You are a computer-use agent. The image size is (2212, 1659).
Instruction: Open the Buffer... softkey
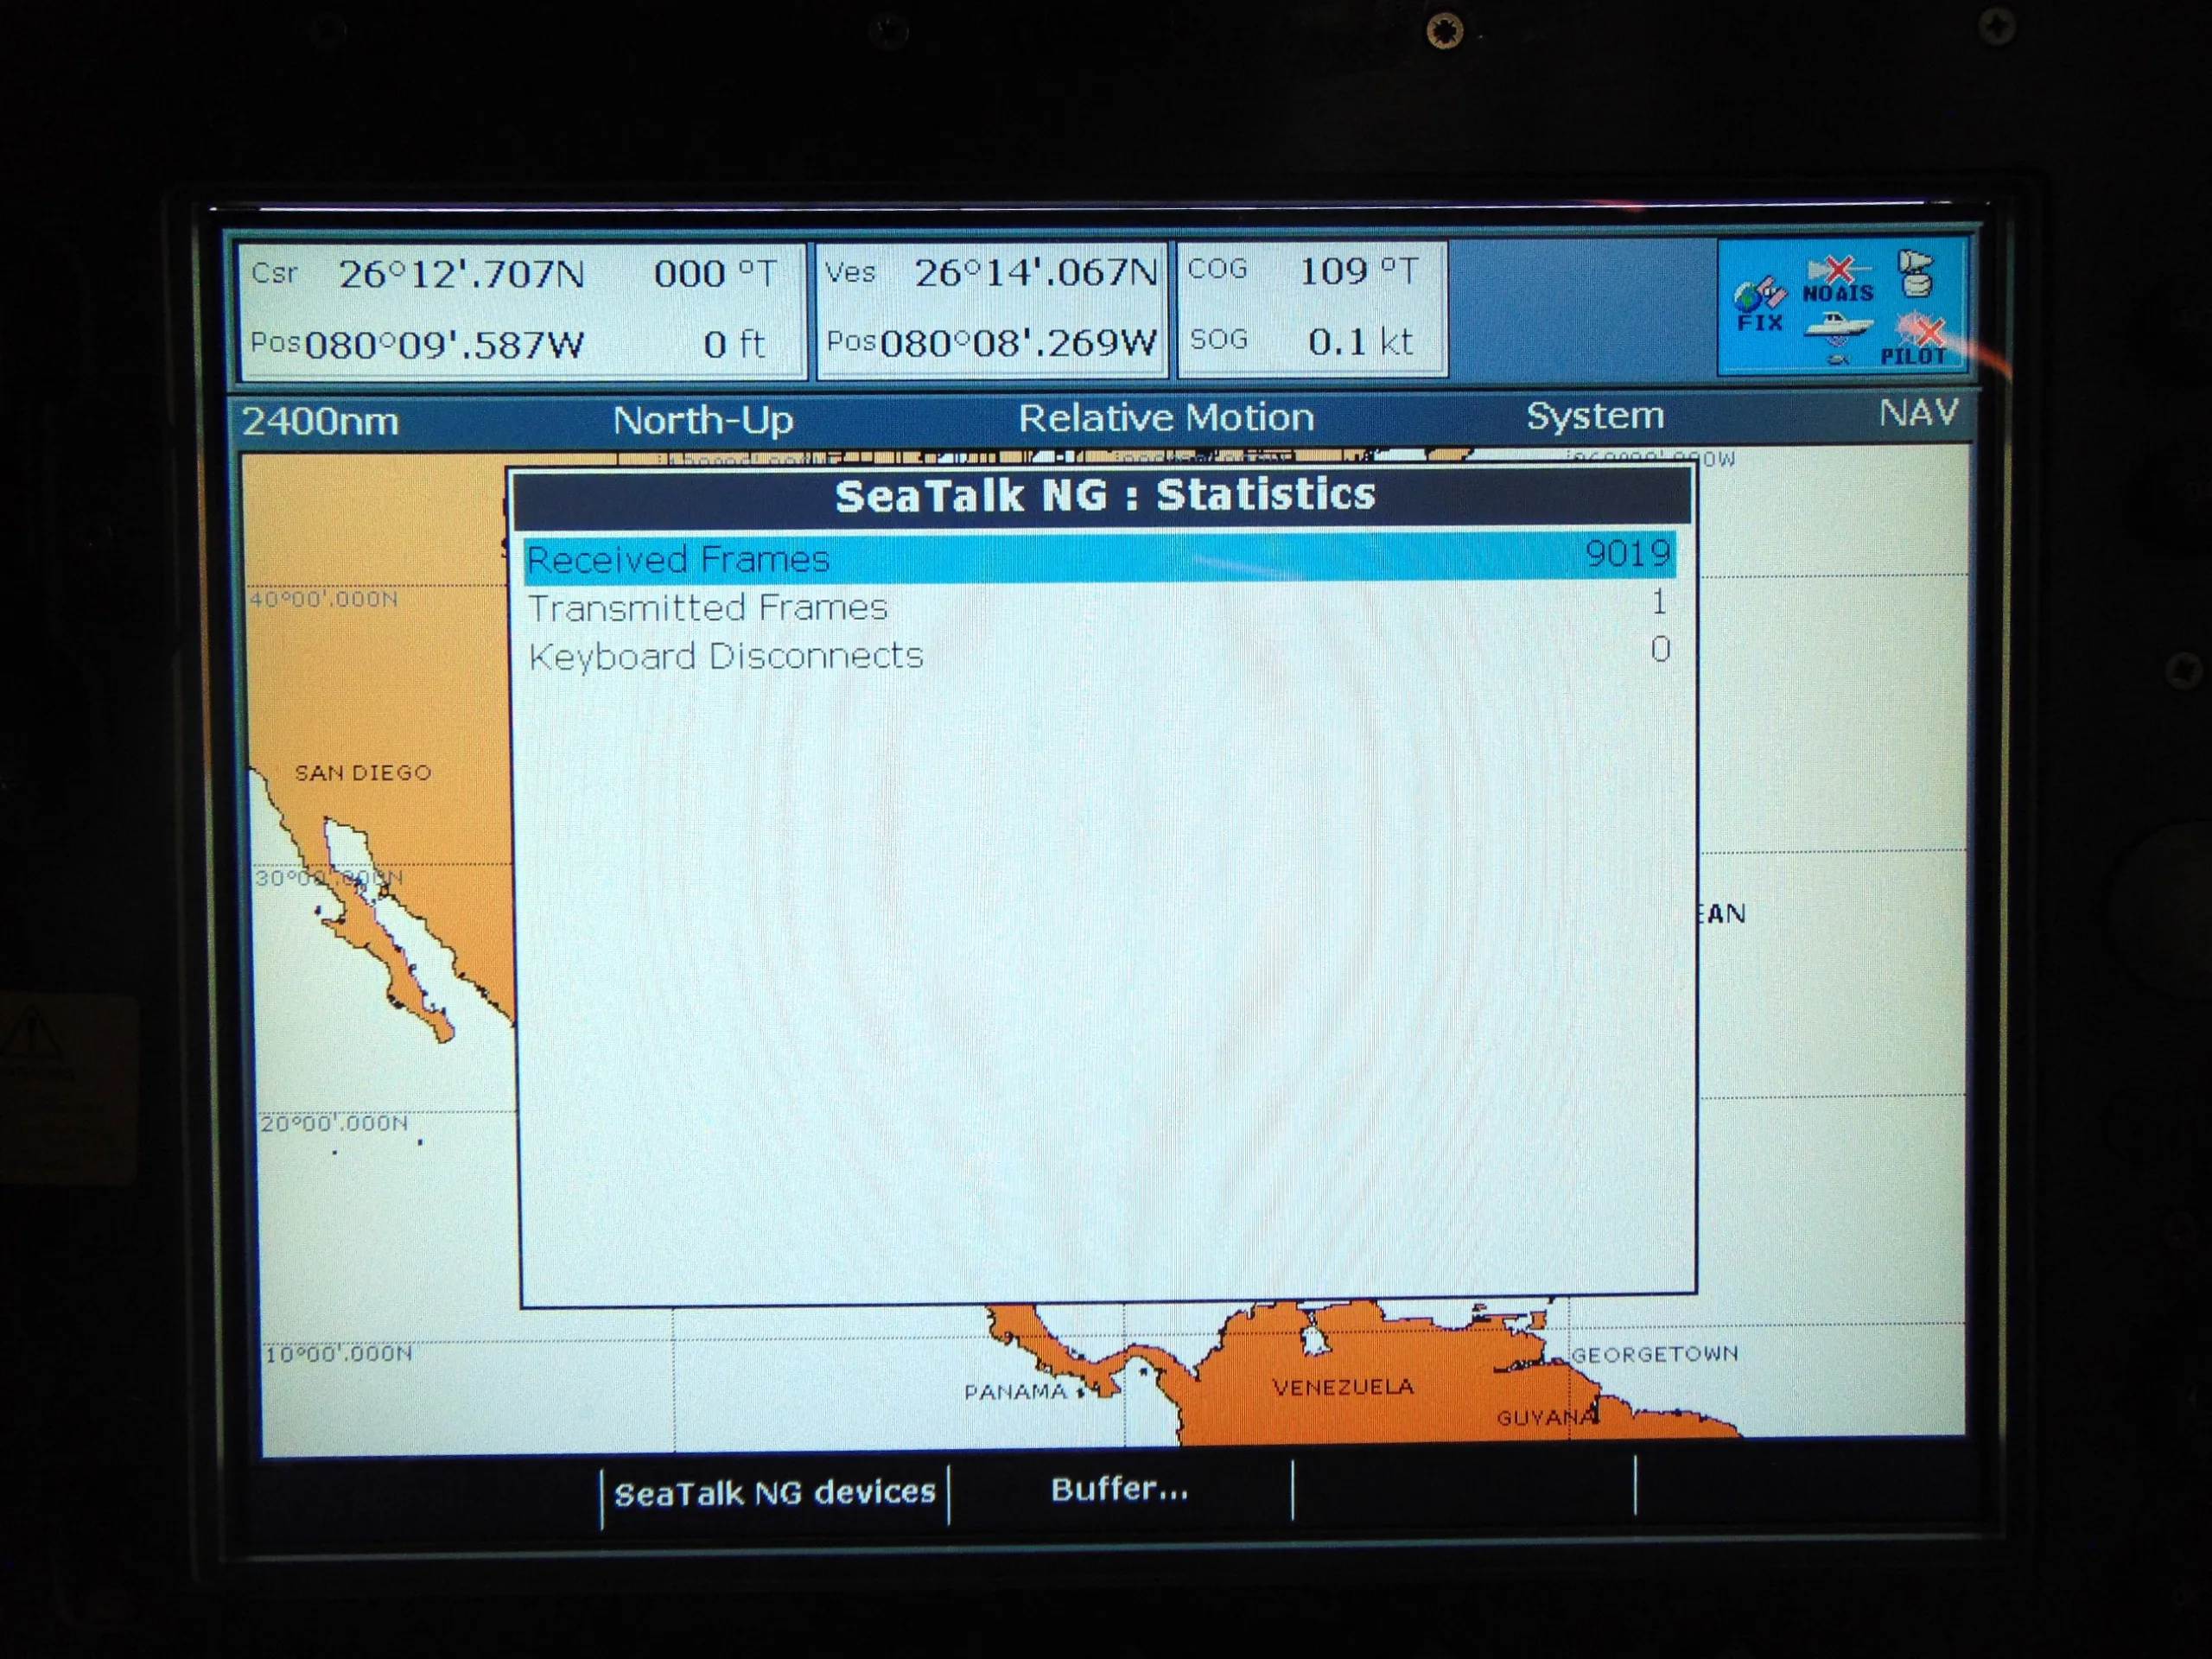click(1120, 1490)
